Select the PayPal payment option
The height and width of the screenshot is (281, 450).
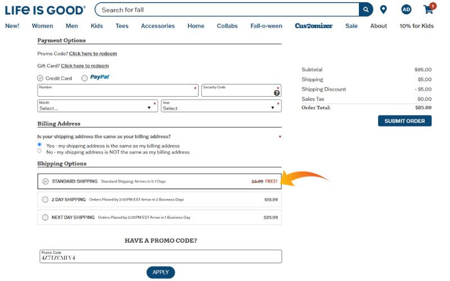[x=84, y=78]
